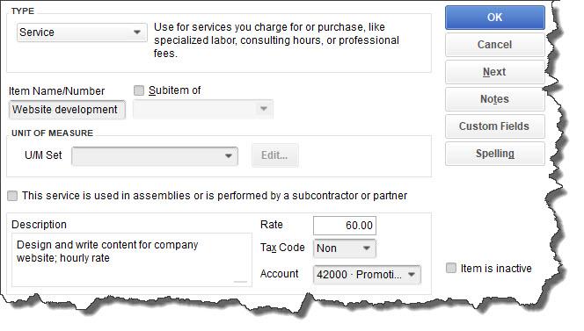Open the Tax Code dropdown

pos(345,248)
